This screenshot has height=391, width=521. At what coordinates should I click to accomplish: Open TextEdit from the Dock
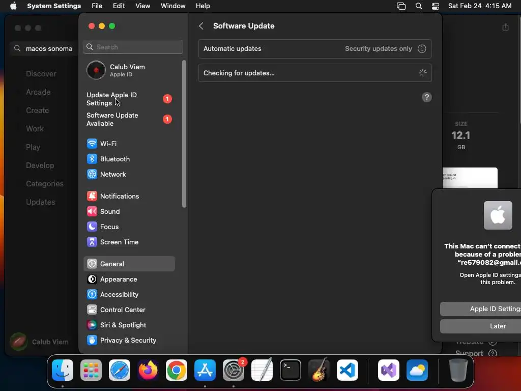pos(262,370)
